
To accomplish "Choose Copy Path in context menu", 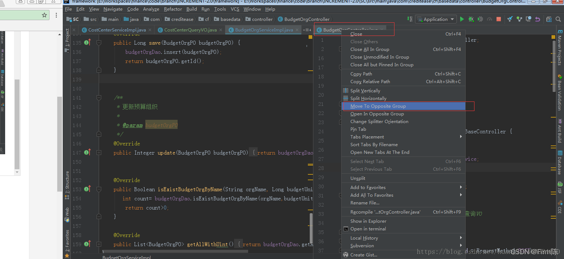I will pyautogui.click(x=403, y=74).
